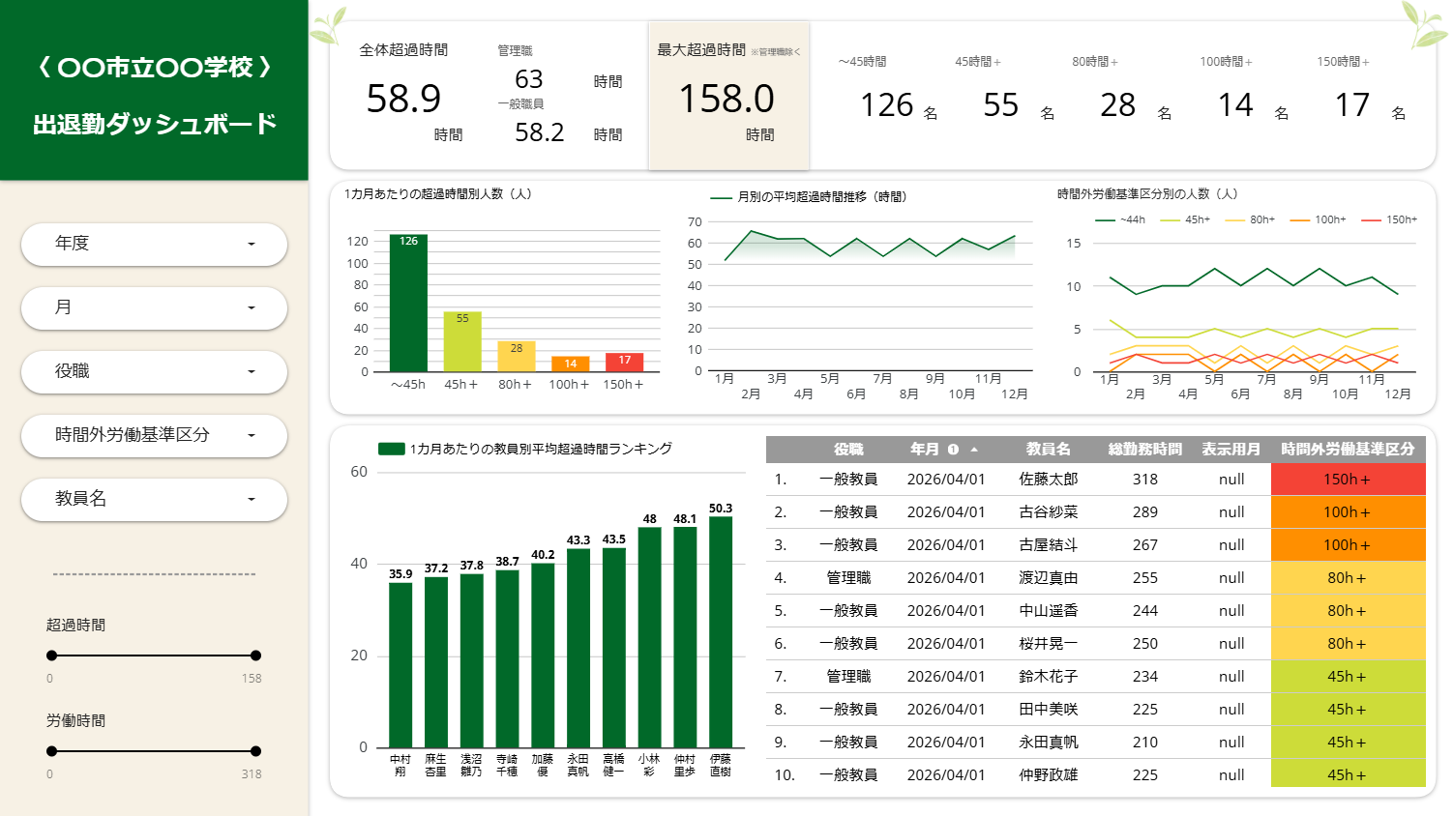Select the 伊藤直樹 ranking bar 50.3
Image resolution: width=1453 pixels, height=816 pixels.
point(721,631)
